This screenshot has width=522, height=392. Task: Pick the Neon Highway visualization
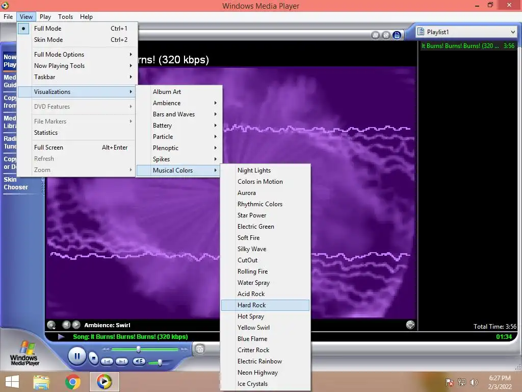pyautogui.click(x=265, y=372)
